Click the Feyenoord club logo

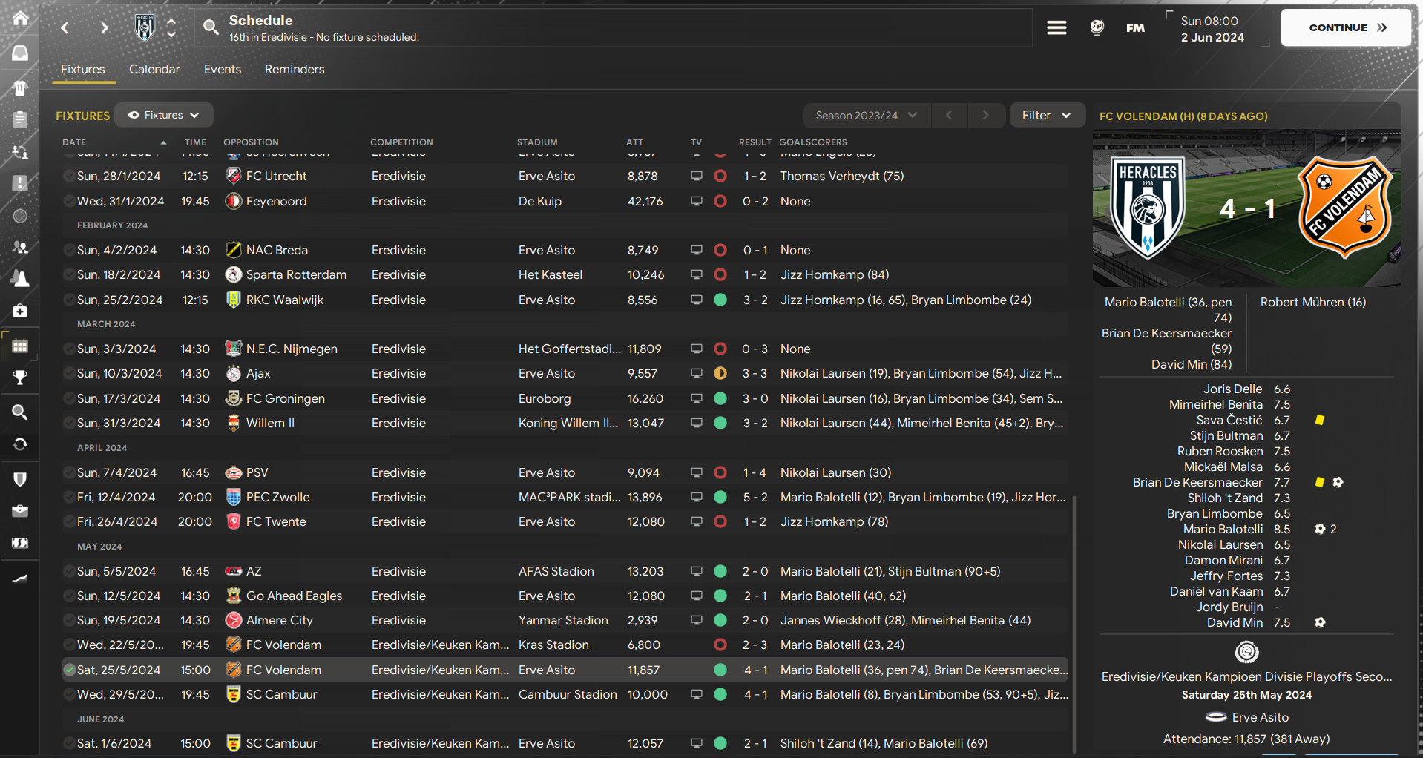click(233, 201)
